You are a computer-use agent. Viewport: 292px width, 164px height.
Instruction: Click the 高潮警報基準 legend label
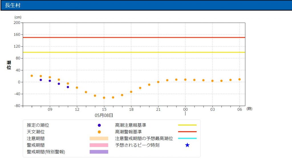pos(128,132)
